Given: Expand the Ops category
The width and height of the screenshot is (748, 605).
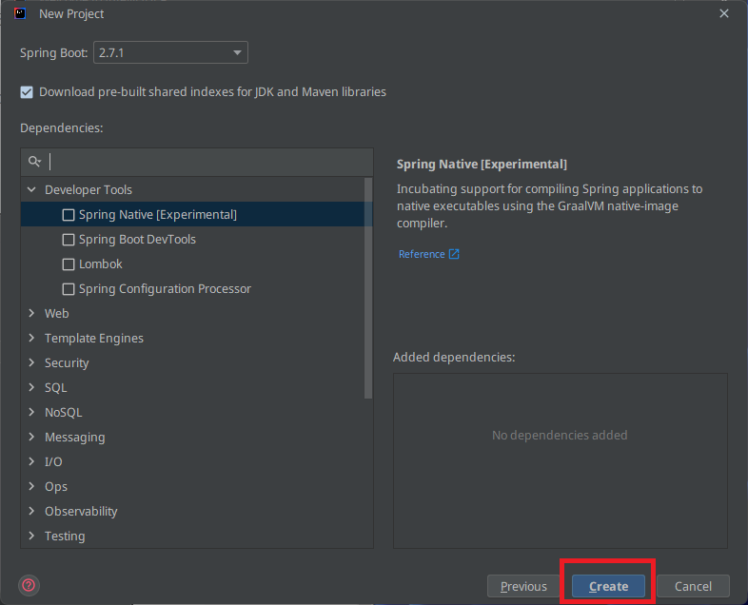Looking at the screenshot, I should [31, 486].
